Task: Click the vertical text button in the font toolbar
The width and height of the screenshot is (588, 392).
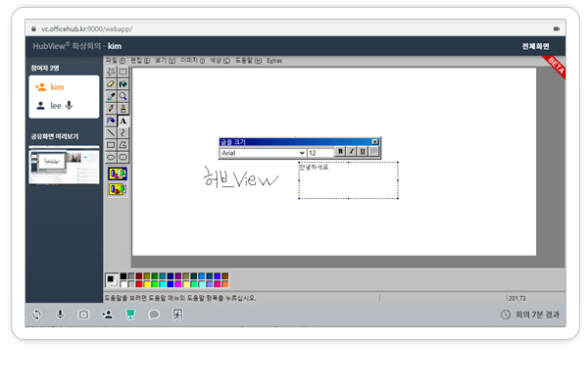Action: [373, 151]
